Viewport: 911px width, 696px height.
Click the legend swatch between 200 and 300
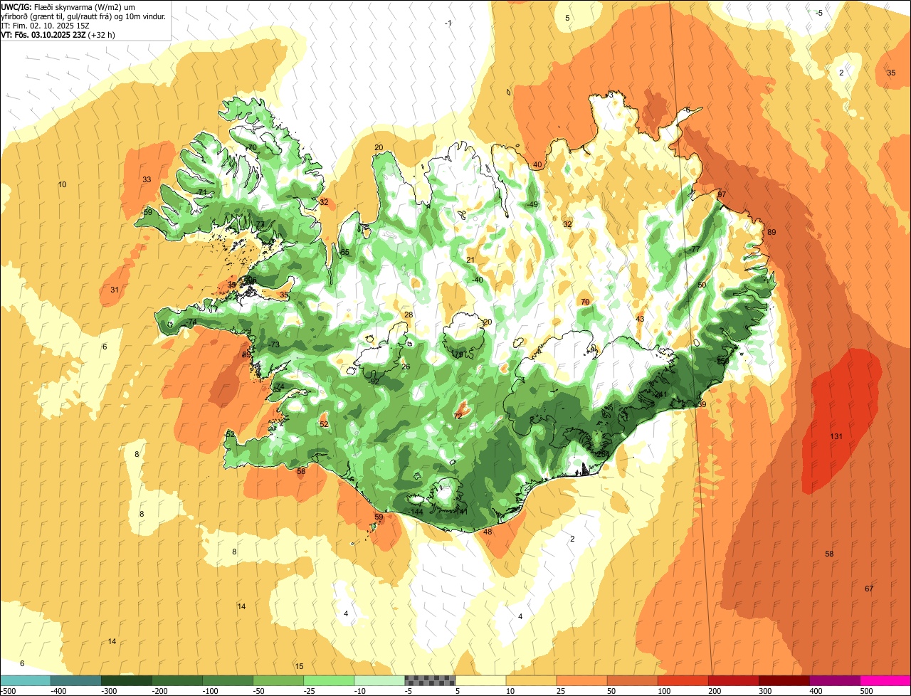[733, 680]
